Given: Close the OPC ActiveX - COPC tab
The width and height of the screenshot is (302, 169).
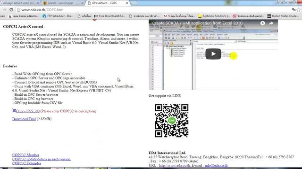Looking at the screenshot, I should [127, 3].
